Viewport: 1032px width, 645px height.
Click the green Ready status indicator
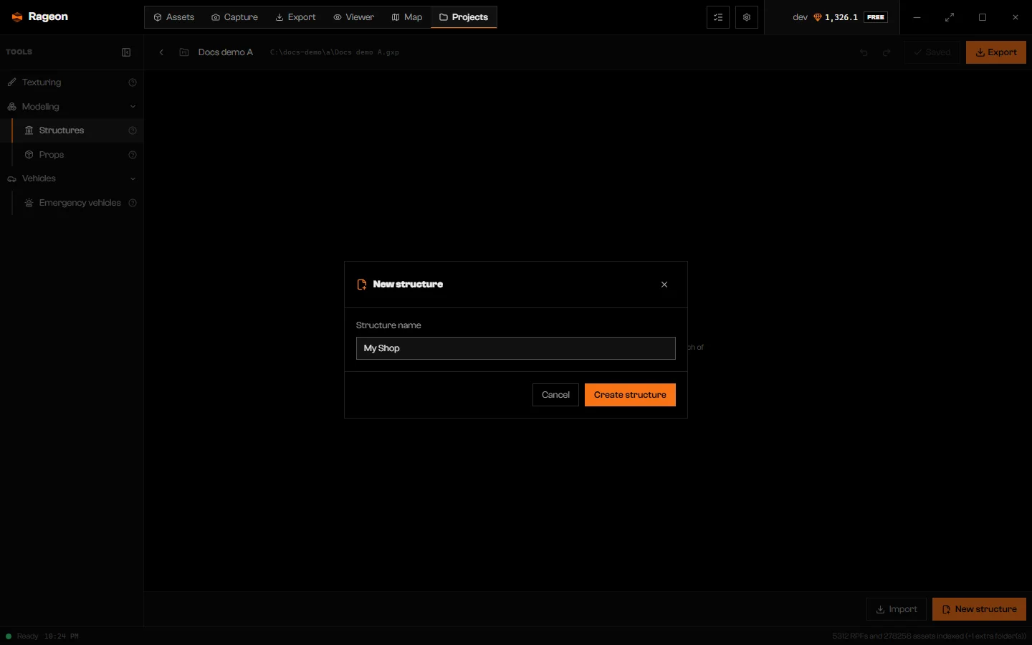pos(9,636)
